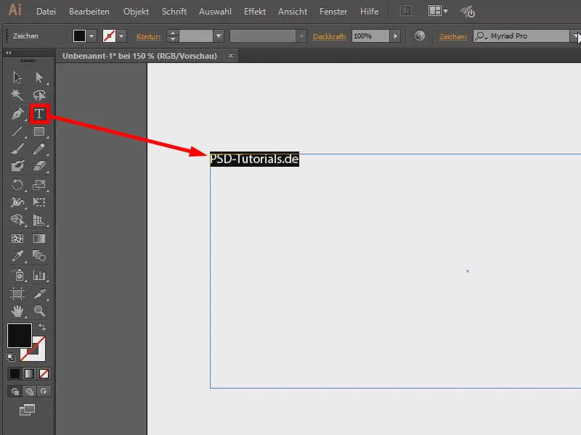Set paint mode to None
Viewport: 581px width, 435px height.
pos(44,373)
